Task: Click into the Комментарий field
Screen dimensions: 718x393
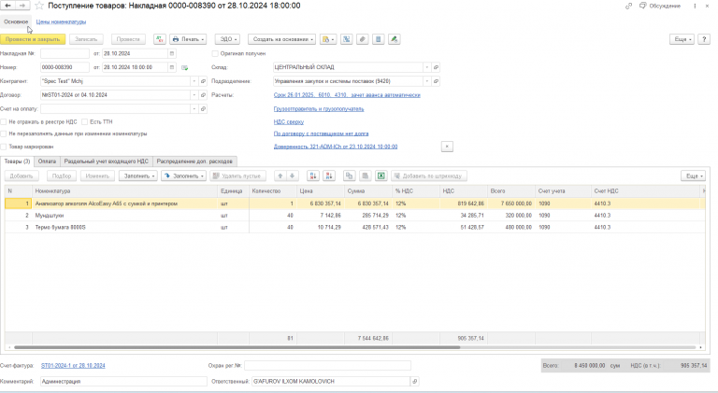Action: tap(123, 381)
